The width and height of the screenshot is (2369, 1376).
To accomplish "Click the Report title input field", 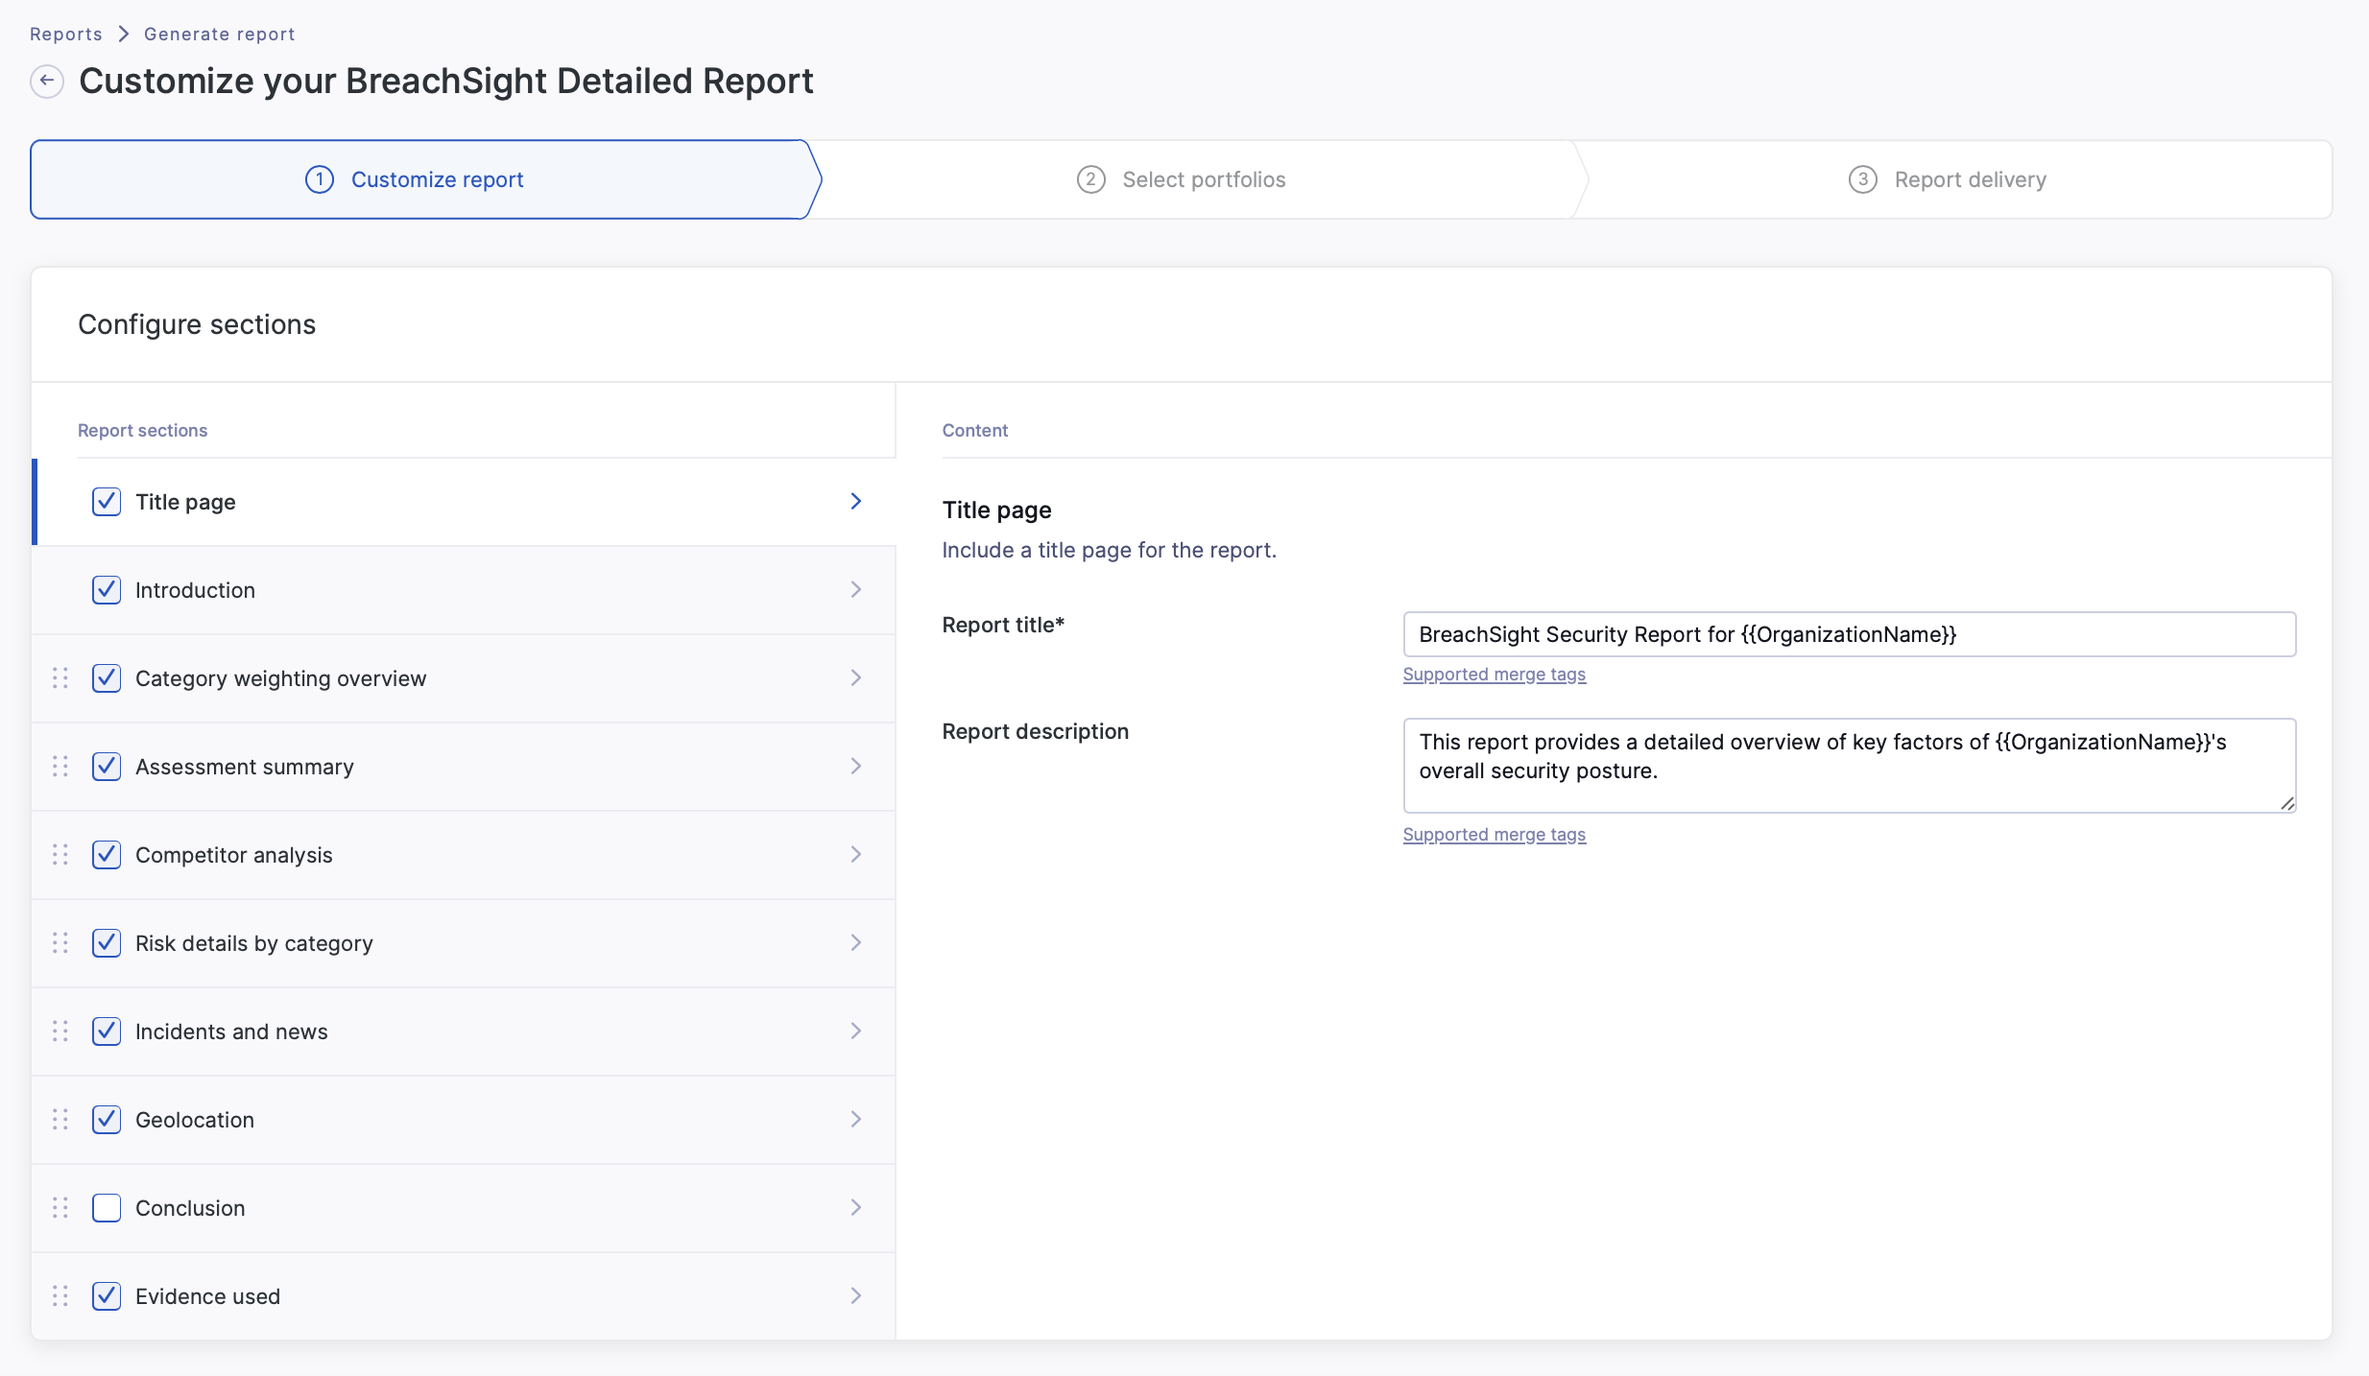I will 1849,634.
